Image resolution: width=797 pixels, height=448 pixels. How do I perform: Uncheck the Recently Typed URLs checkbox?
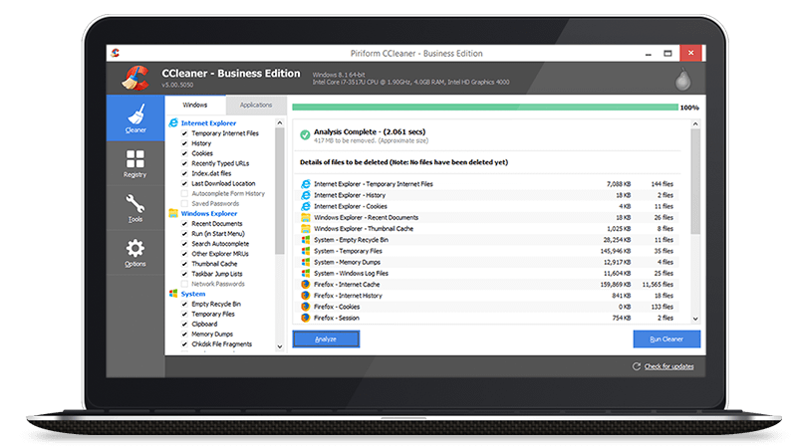[x=184, y=163]
